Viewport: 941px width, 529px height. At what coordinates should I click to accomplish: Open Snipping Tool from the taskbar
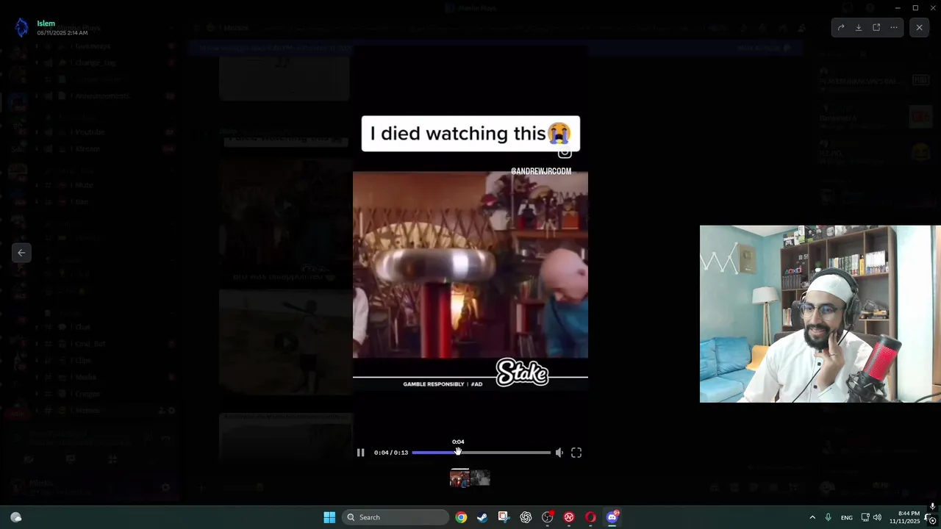504,517
